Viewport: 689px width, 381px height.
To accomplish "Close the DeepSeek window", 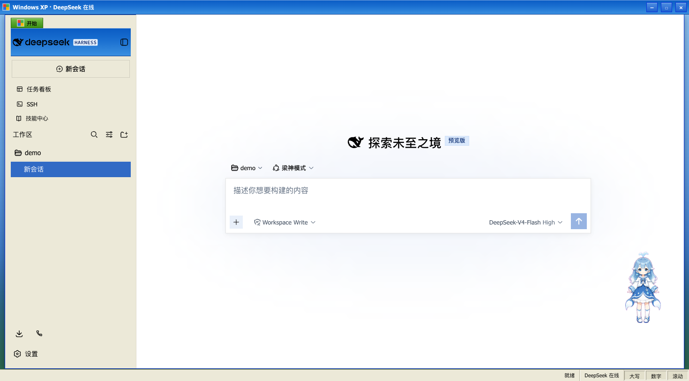I will [681, 7].
